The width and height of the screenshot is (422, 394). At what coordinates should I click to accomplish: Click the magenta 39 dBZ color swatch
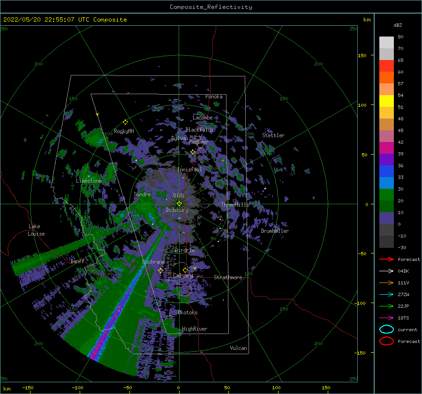tap(386, 148)
